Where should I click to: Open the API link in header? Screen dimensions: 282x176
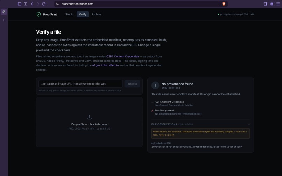pos(252,14)
